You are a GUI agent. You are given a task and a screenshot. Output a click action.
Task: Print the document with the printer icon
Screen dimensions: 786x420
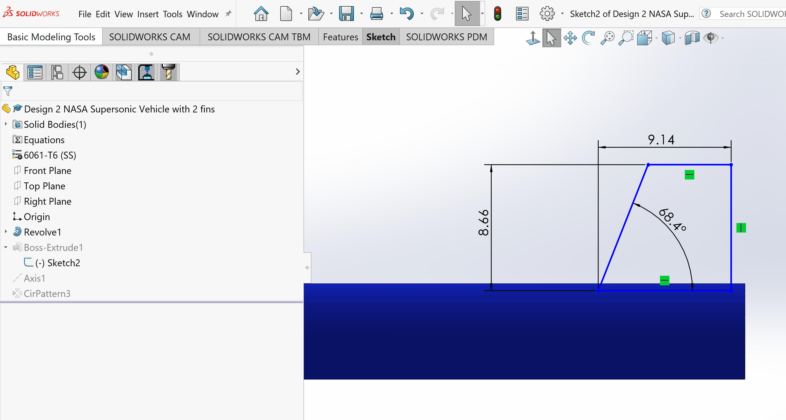(x=376, y=14)
